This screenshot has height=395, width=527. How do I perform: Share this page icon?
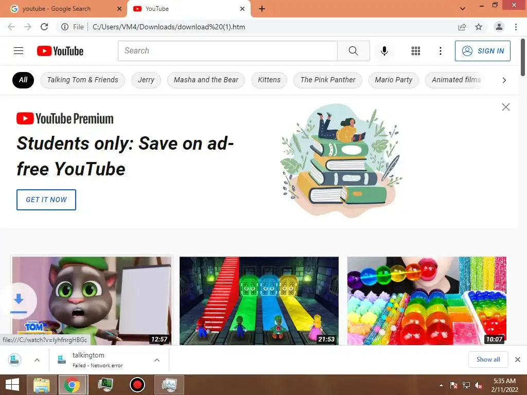click(x=462, y=27)
